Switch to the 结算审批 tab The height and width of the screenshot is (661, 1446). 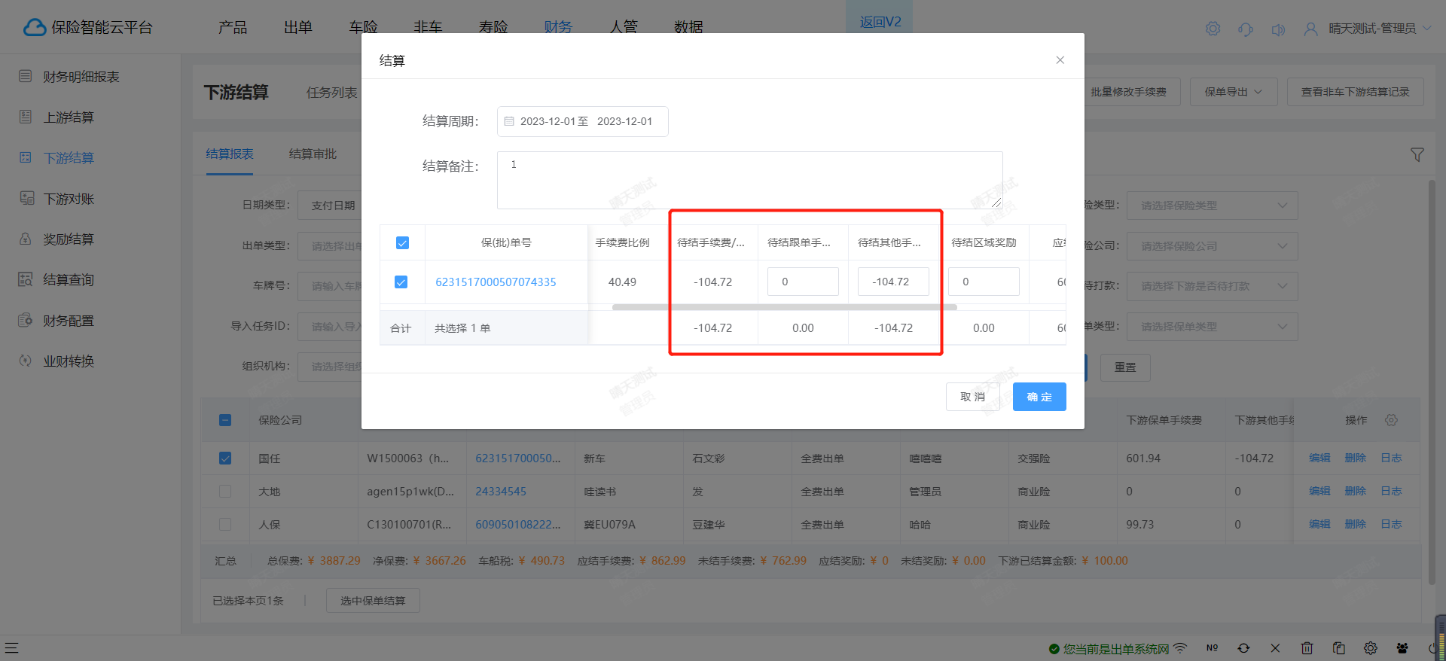(x=313, y=154)
